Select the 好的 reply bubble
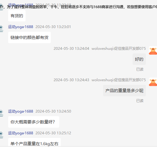157x147 pixels. [139, 59]
